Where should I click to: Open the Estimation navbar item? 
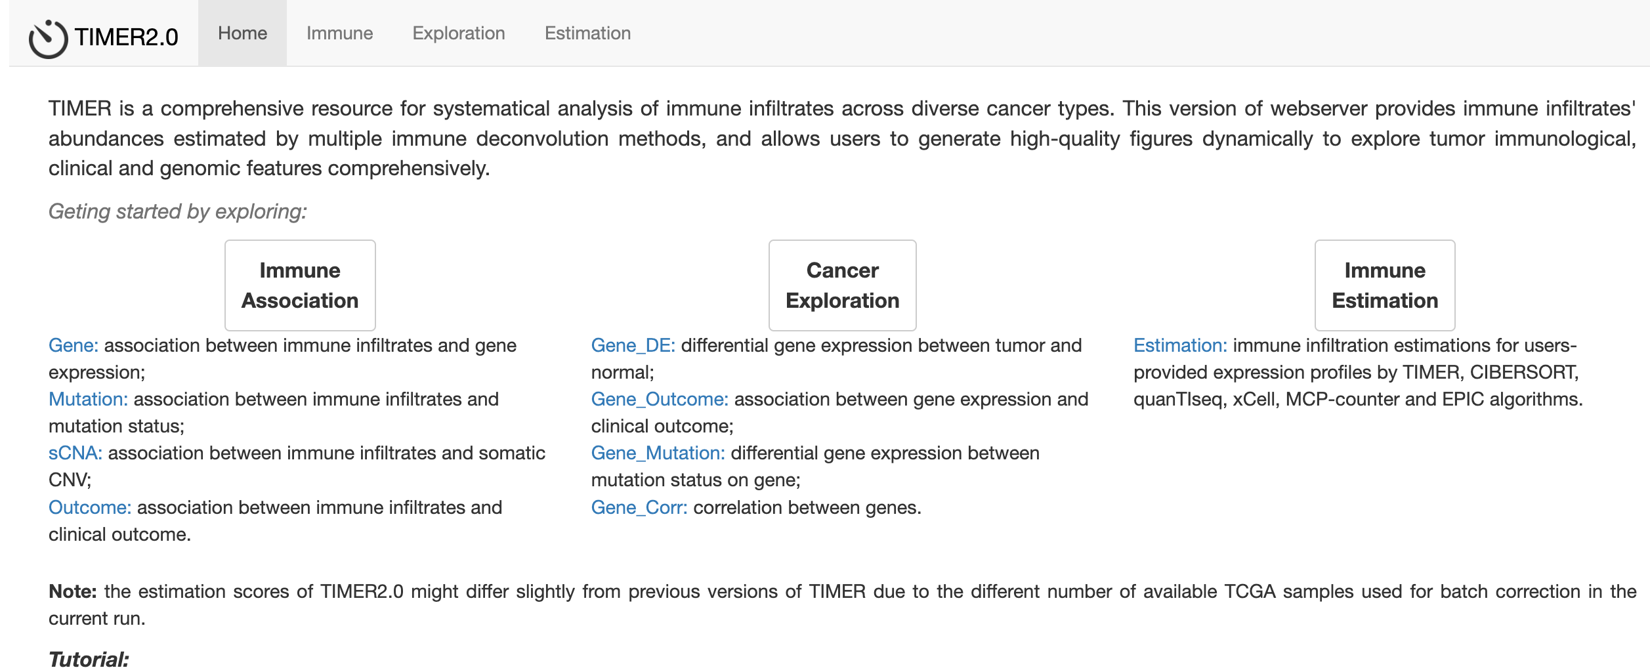click(587, 33)
